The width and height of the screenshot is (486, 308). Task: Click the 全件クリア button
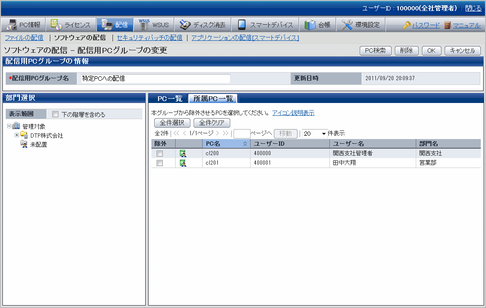pyautogui.click(x=212, y=123)
